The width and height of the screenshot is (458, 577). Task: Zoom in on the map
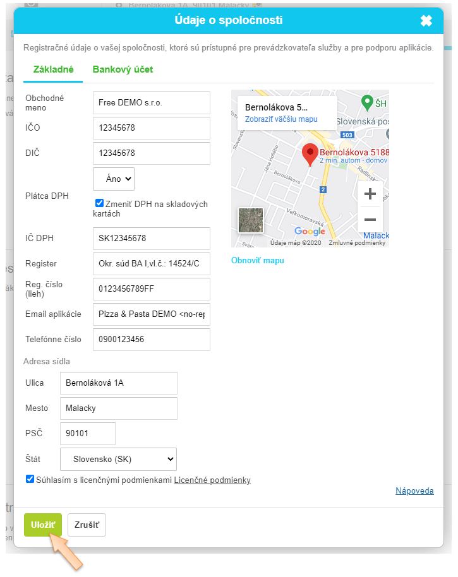[370, 194]
